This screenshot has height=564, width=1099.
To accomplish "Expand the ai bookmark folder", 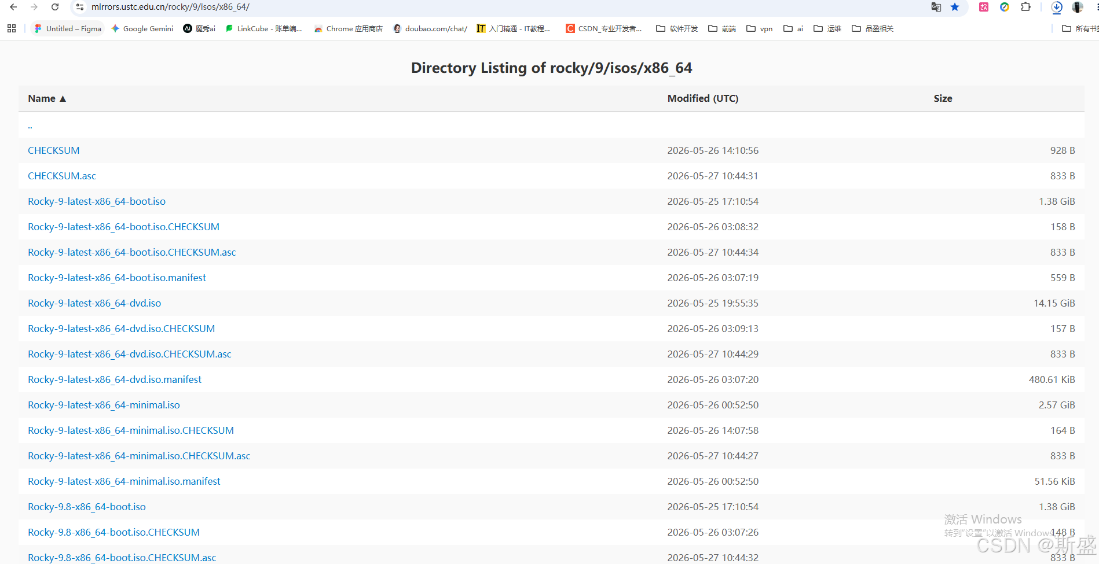I will (x=793, y=28).
